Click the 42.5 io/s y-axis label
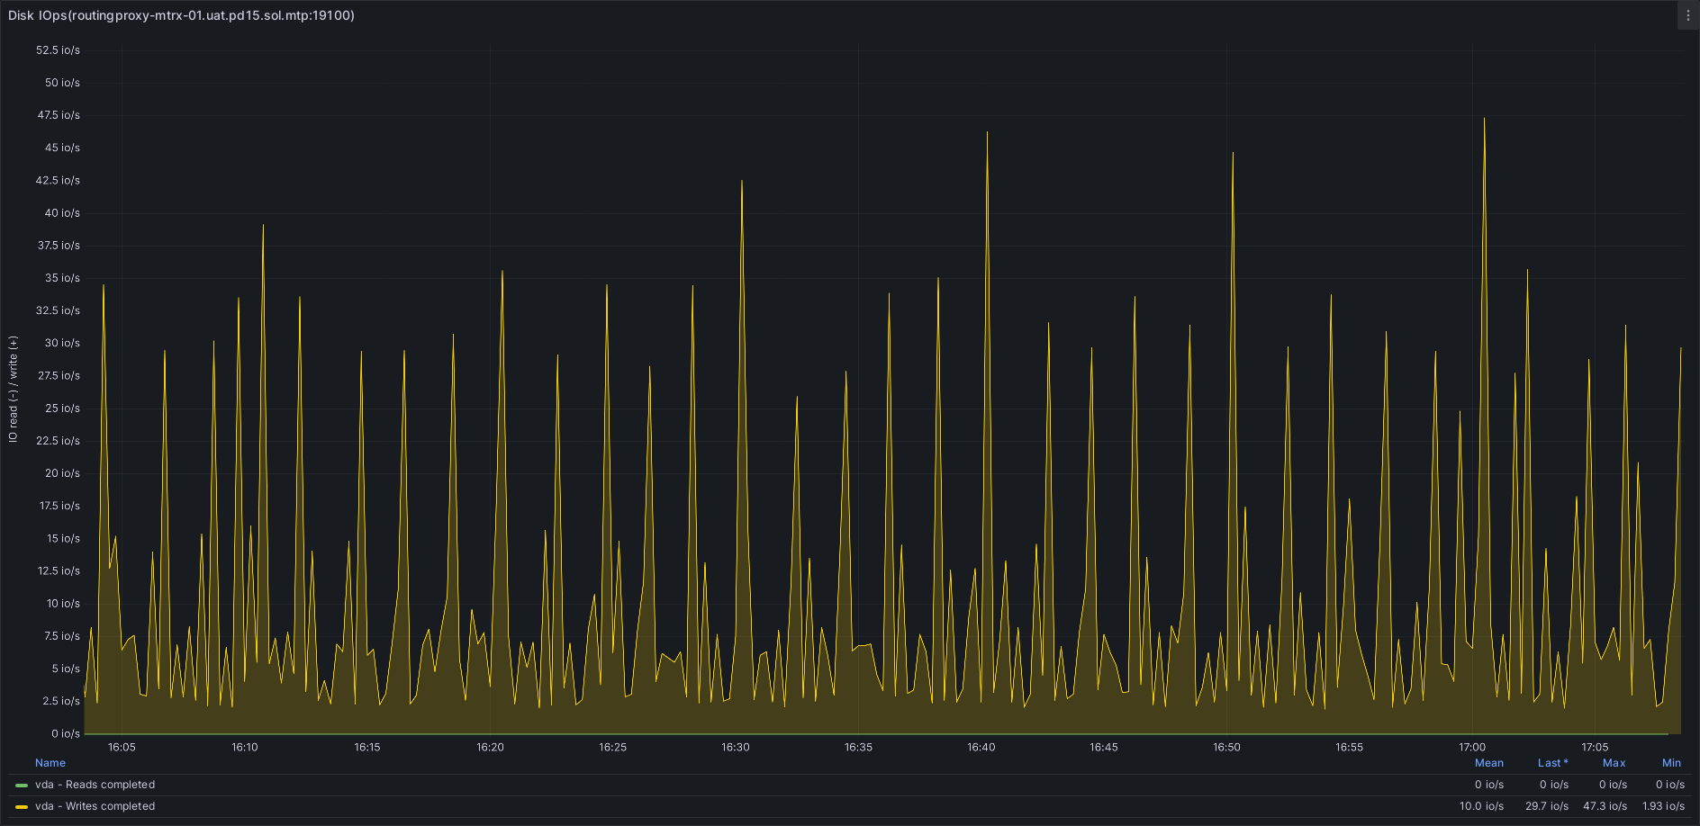The image size is (1700, 826). coord(58,181)
